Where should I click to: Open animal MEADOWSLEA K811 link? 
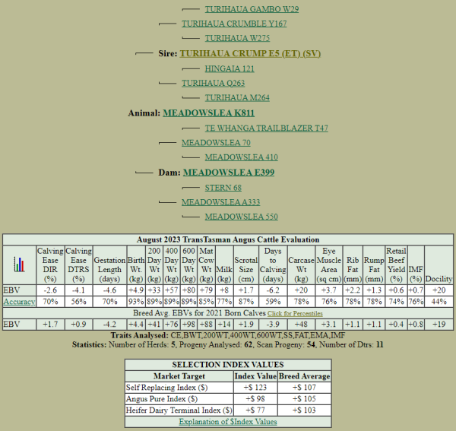coord(208,113)
